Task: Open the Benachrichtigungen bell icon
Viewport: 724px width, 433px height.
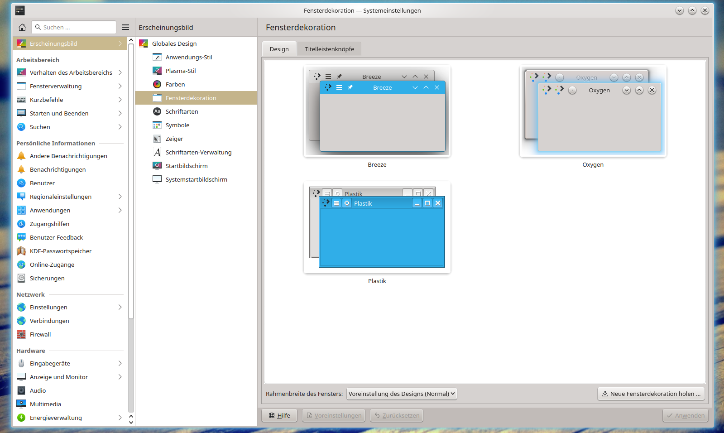Action: click(x=21, y=169)
